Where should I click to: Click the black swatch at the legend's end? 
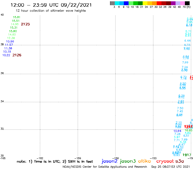tap(187, 3)
